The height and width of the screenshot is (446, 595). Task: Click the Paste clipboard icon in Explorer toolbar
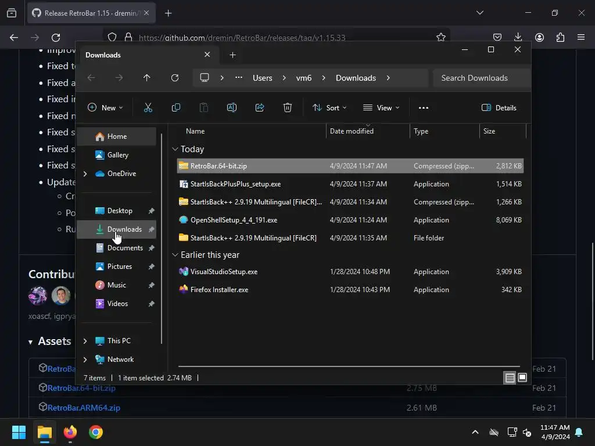[x=204, y=107]
